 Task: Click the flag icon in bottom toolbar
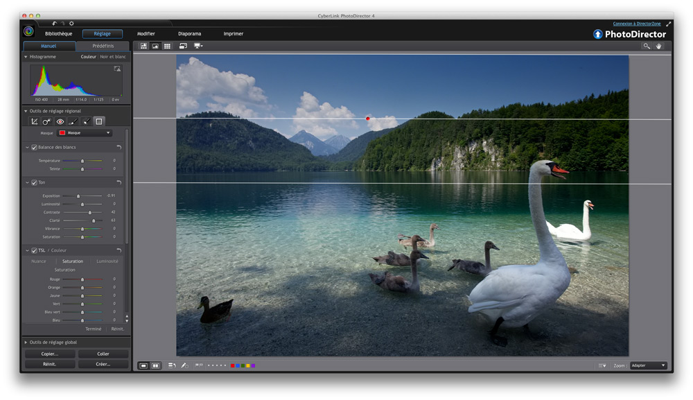[x=199, y=365]
